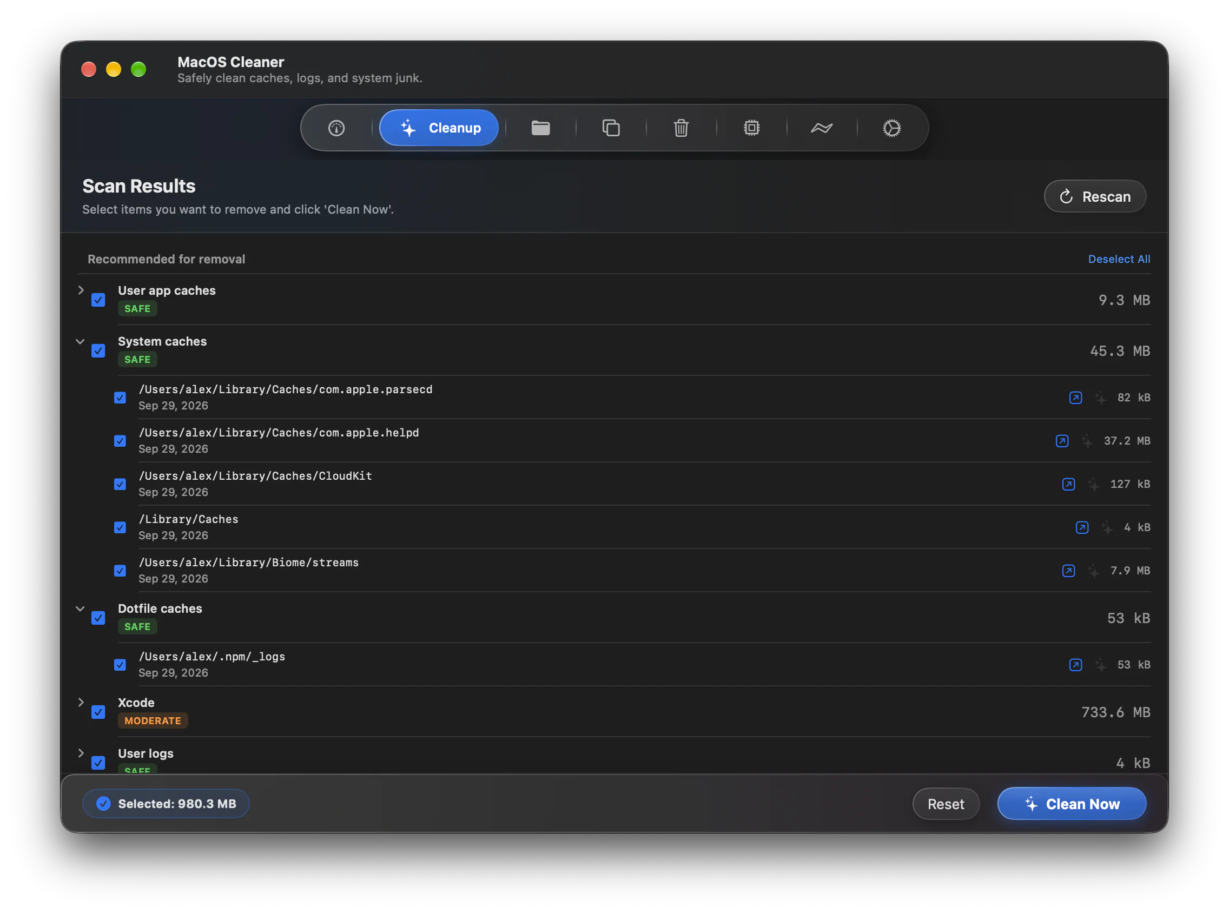The height and width of the screenshot is (913, 1229).
Task: Open the trash tab icon
Action: coord(681,128)
